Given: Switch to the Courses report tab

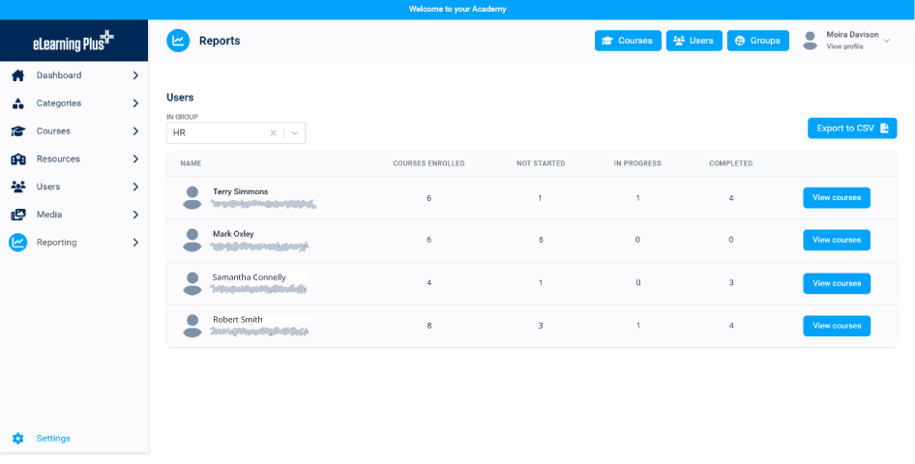Looking at the screenshot, I should 628,41.
